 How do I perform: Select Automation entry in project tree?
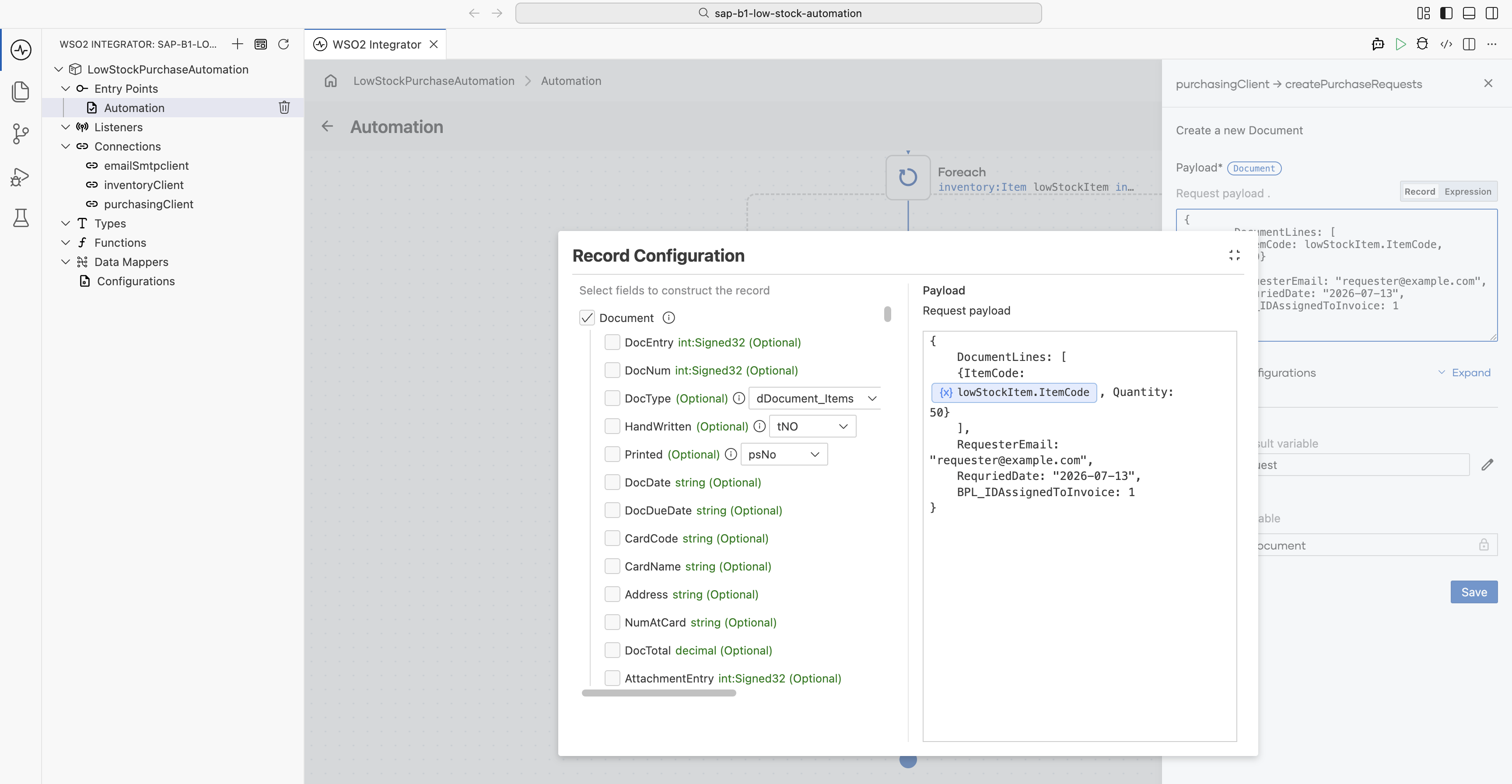172,107
